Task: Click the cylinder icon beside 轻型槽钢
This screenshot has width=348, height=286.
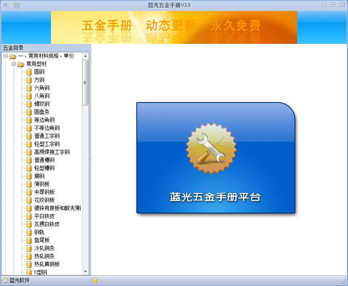Action: pyautogui.click(x=29, y=168)
